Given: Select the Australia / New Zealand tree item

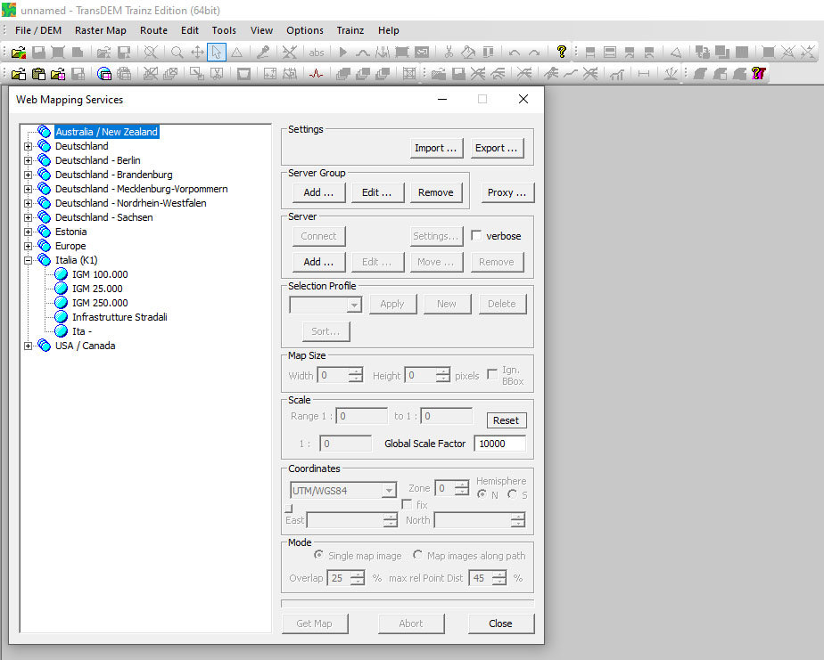Looking at the screenshot, I should pyautogui.click(x=107, y=132).
